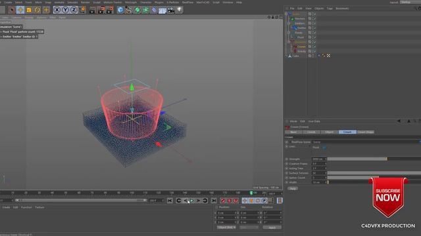The image size is (421, 236).
Task: Open Render Settings icon
Action: click(x=110, y=10)
